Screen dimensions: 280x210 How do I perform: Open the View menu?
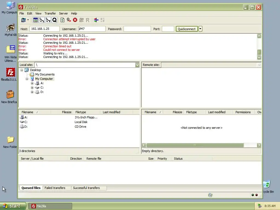38,13
